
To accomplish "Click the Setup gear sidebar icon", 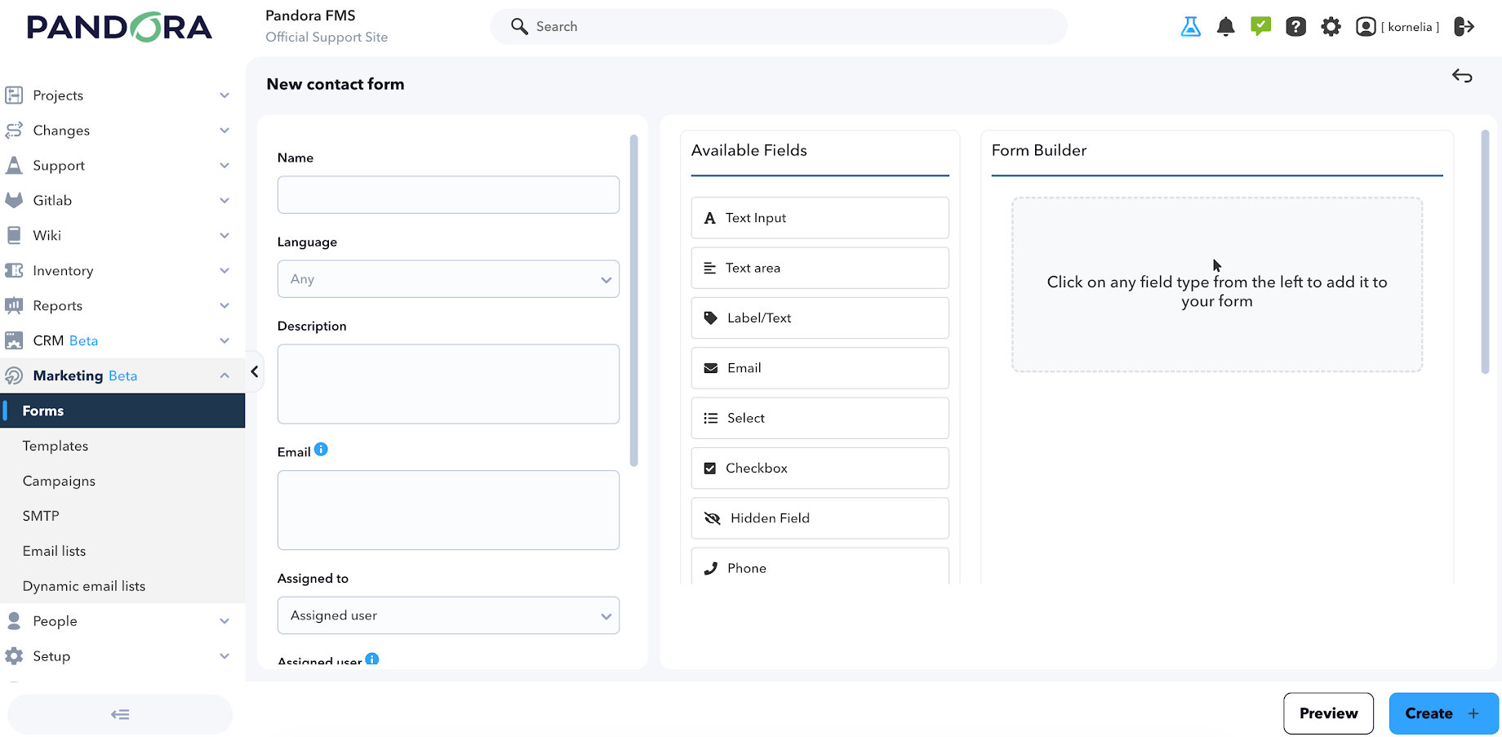I will point(14,656).
